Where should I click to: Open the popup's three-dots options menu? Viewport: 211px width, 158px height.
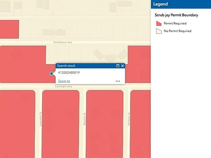[x=118, y=81]
